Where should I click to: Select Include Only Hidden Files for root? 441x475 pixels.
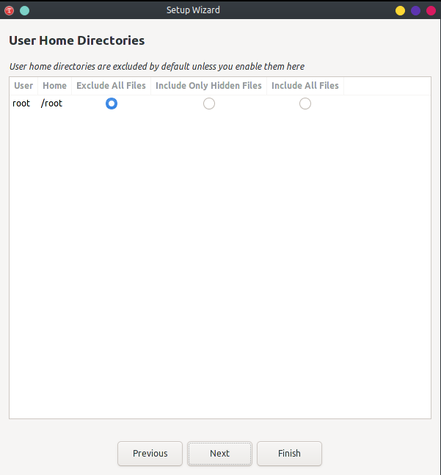coord(209,104)
